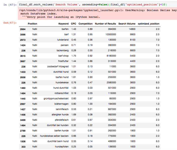Select the In [67]: prompt label
Viewport: 177px width, 150px height.
click(x=10, y=5)
